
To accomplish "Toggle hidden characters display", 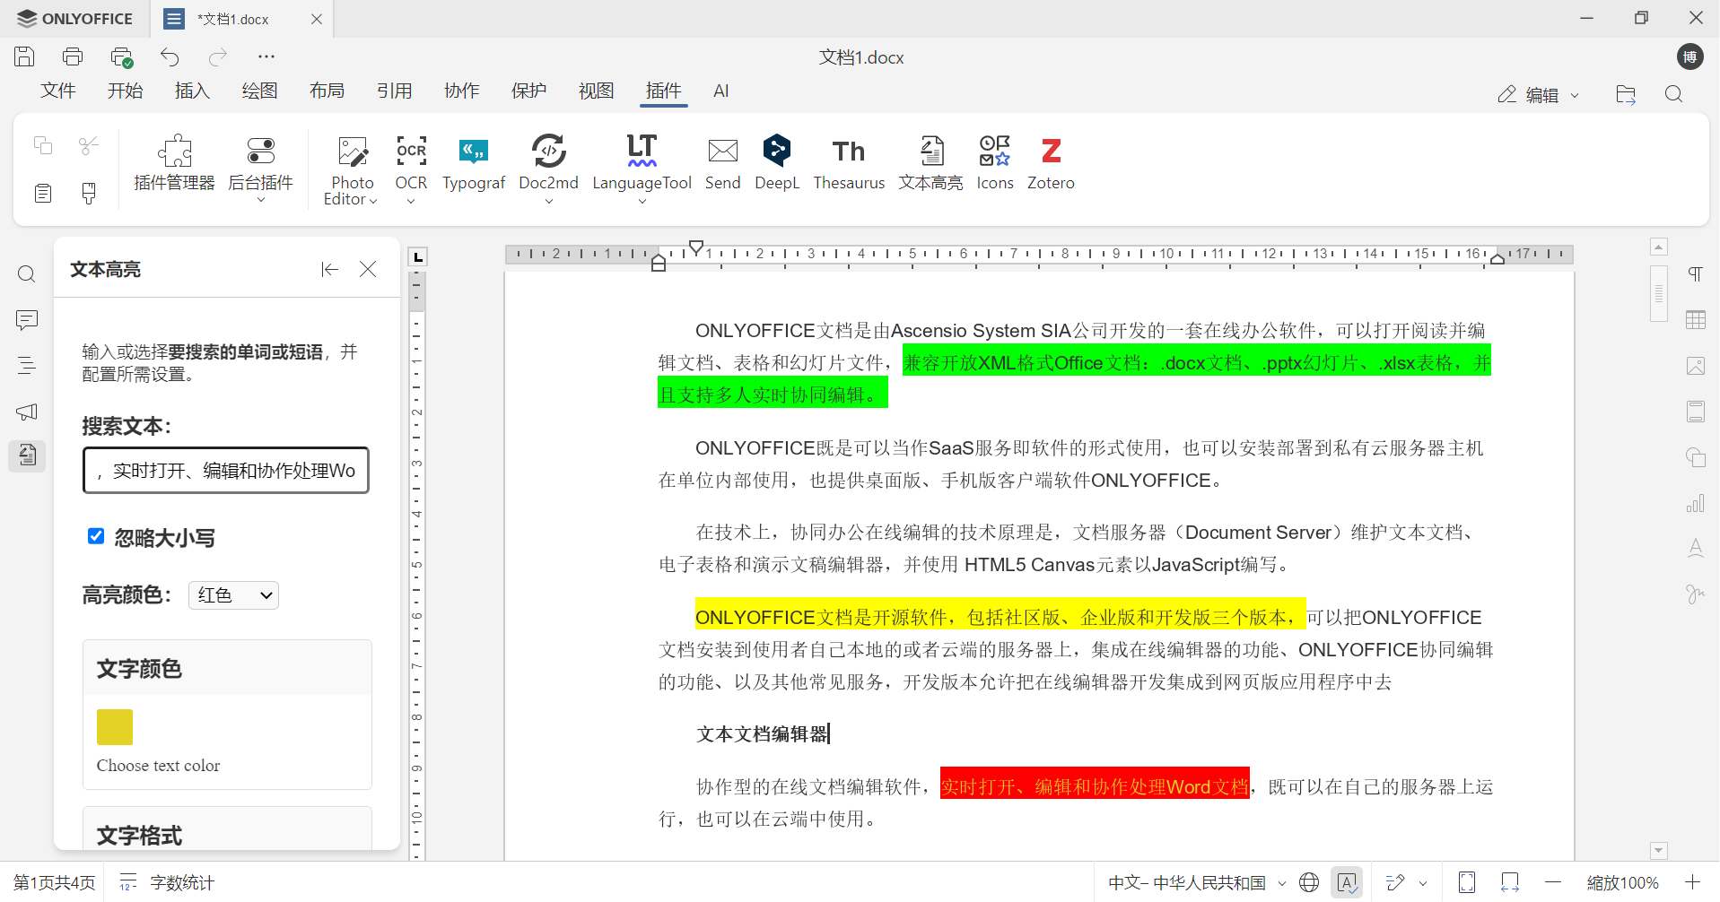I will [1696, 274].
